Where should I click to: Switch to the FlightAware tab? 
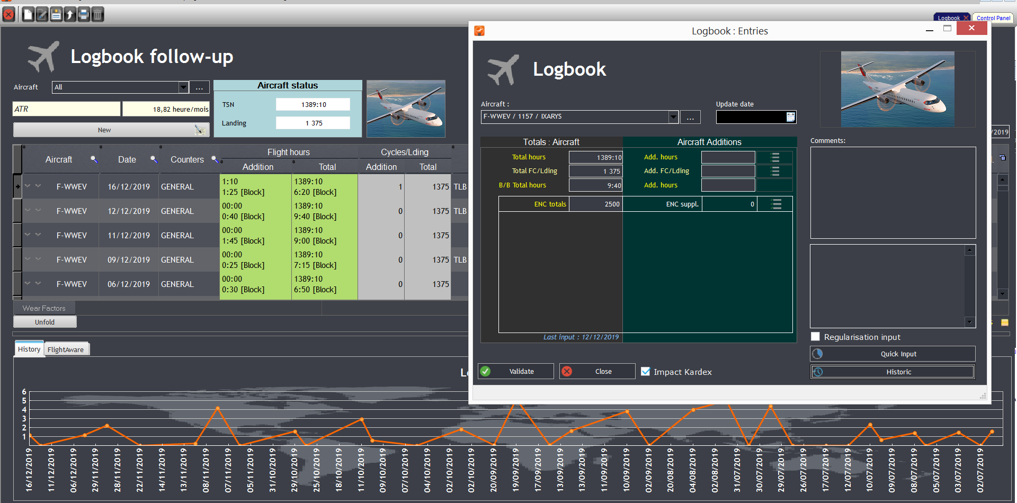click(x=66, y=349)
